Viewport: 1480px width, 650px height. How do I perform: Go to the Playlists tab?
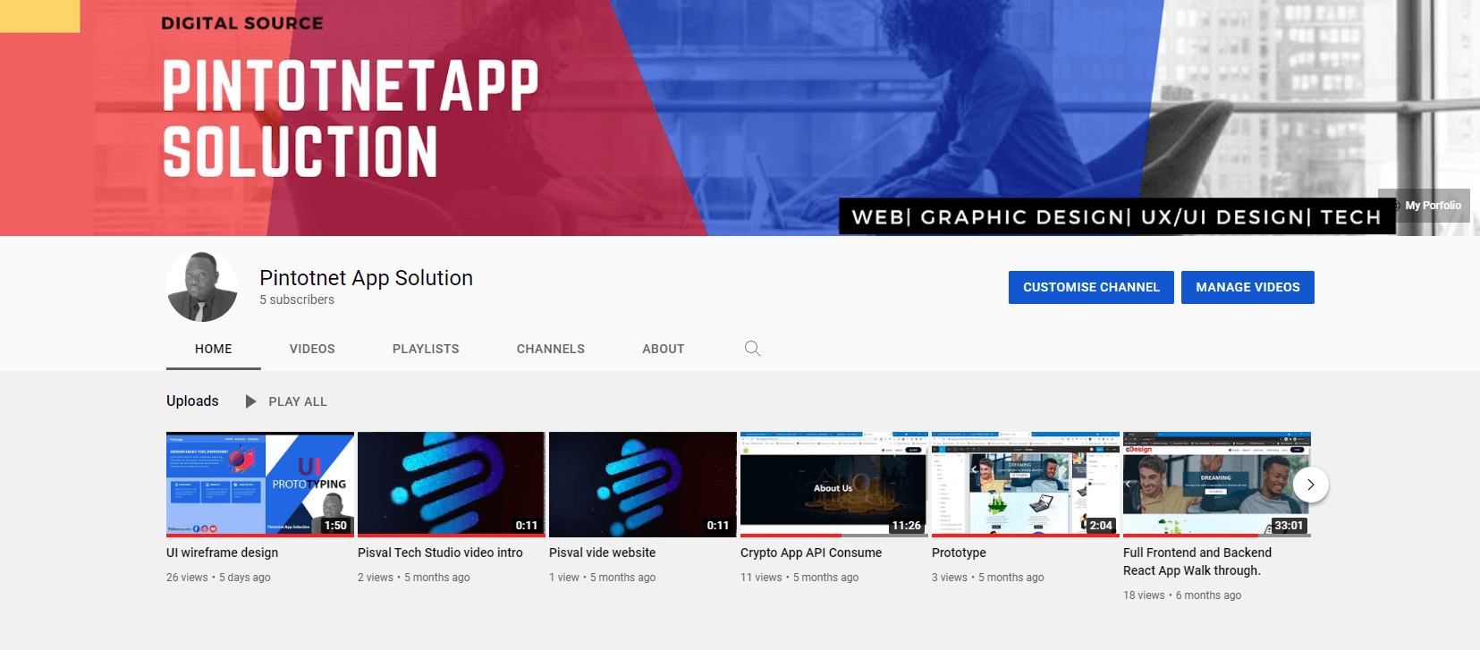tap(426, 349)
